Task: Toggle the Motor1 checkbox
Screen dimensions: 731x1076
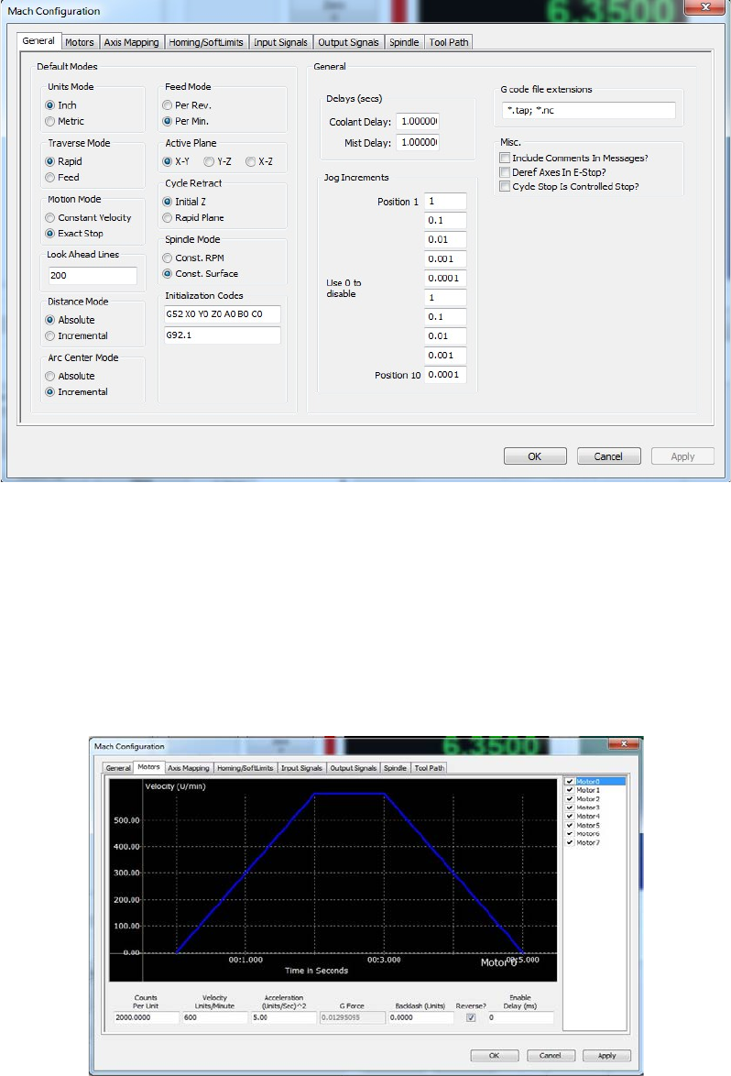Action: point(569,790)
